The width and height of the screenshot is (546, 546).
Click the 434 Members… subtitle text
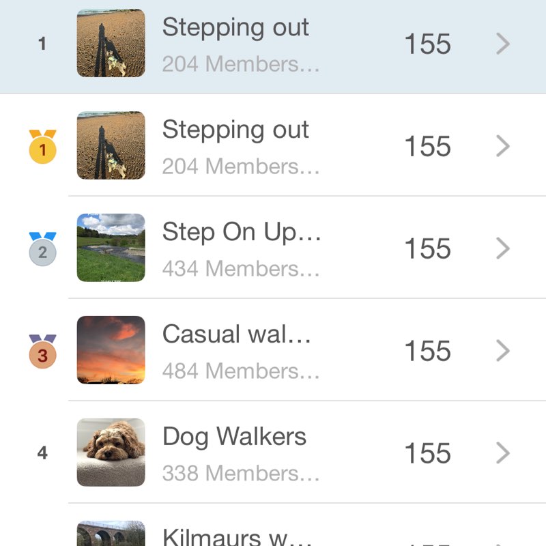240,269
